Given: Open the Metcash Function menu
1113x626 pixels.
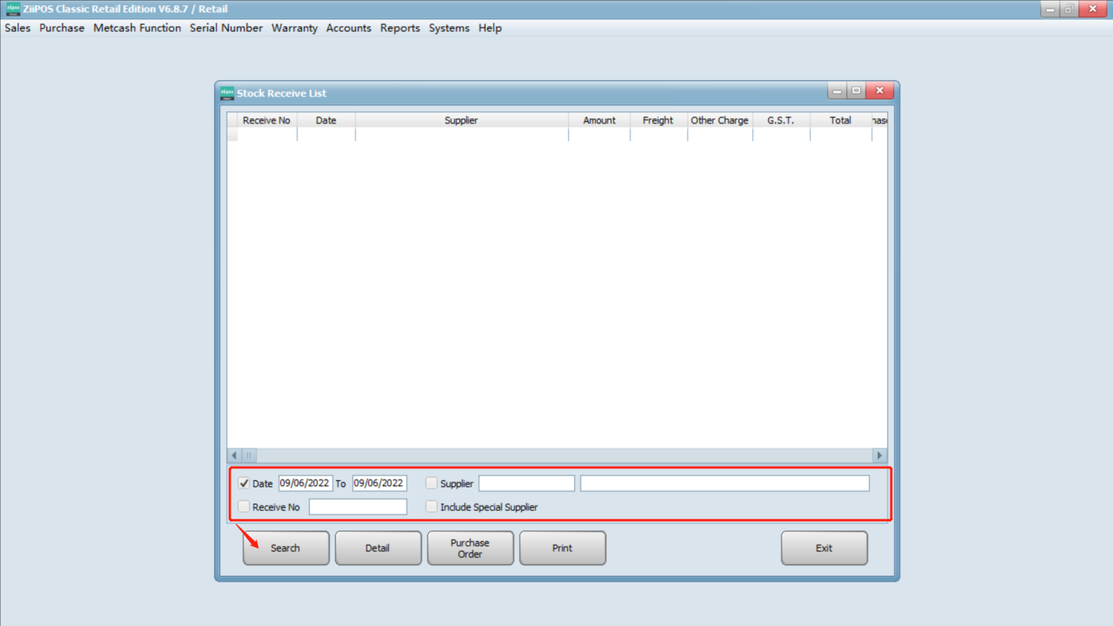Looking at the screenshot, I should coord(137,28).
